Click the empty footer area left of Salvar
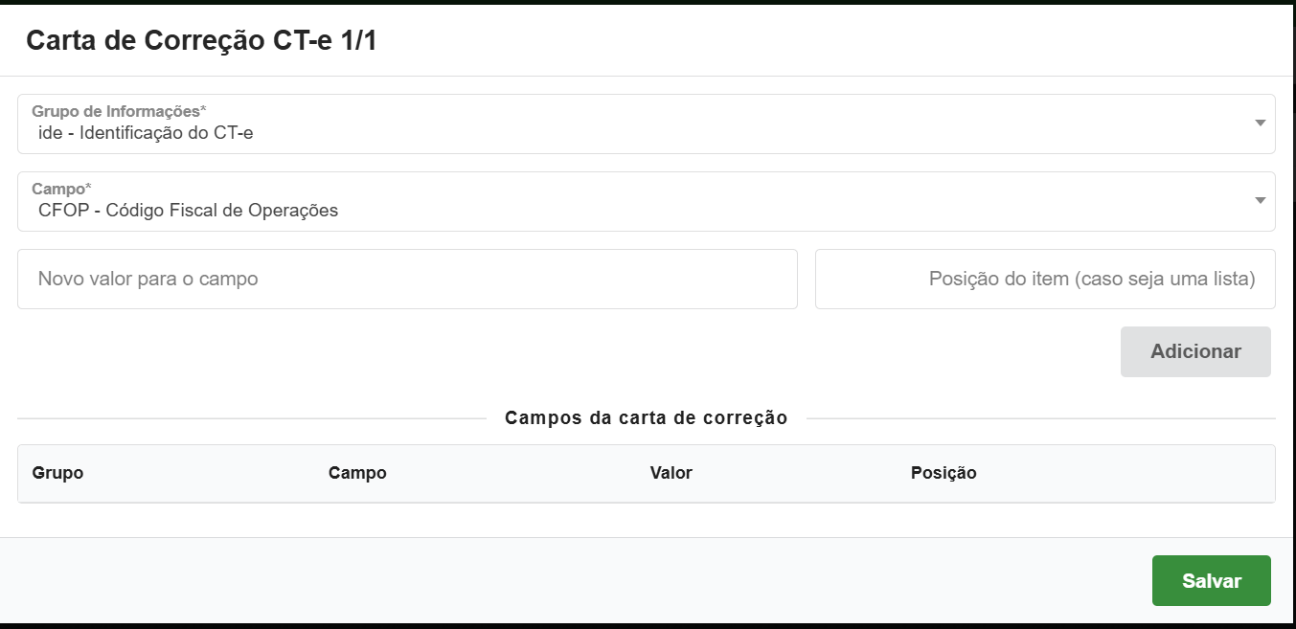The height and width of the screenshot is (629, 1296). coord(575,581)
